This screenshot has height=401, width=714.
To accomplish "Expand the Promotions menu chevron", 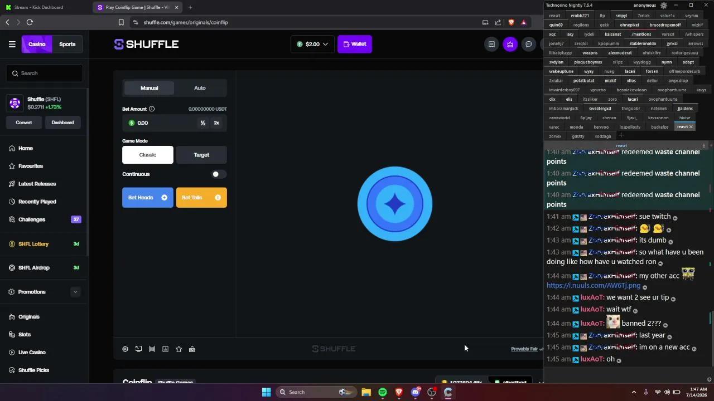I will click(75, 292).
